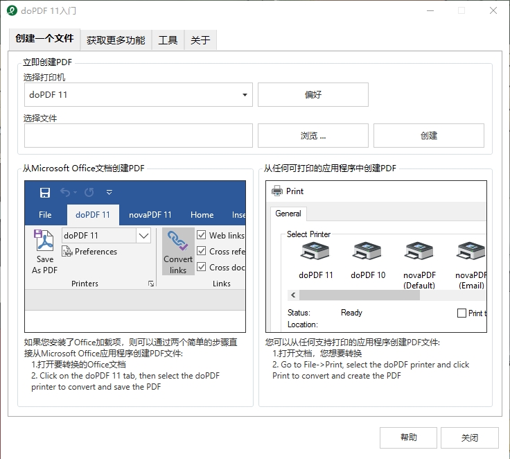Viewport: 510px width, 459px height.
Task: Switch to the 获取更多功能 tab
Action: (x=116, y=40)
